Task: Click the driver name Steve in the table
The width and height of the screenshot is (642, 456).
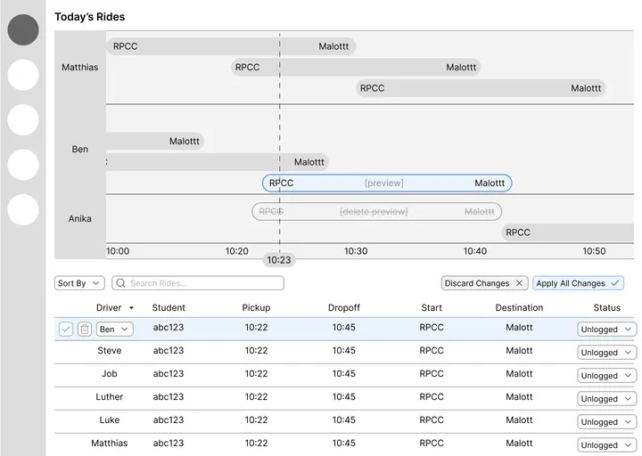Action: coord(110,351)
